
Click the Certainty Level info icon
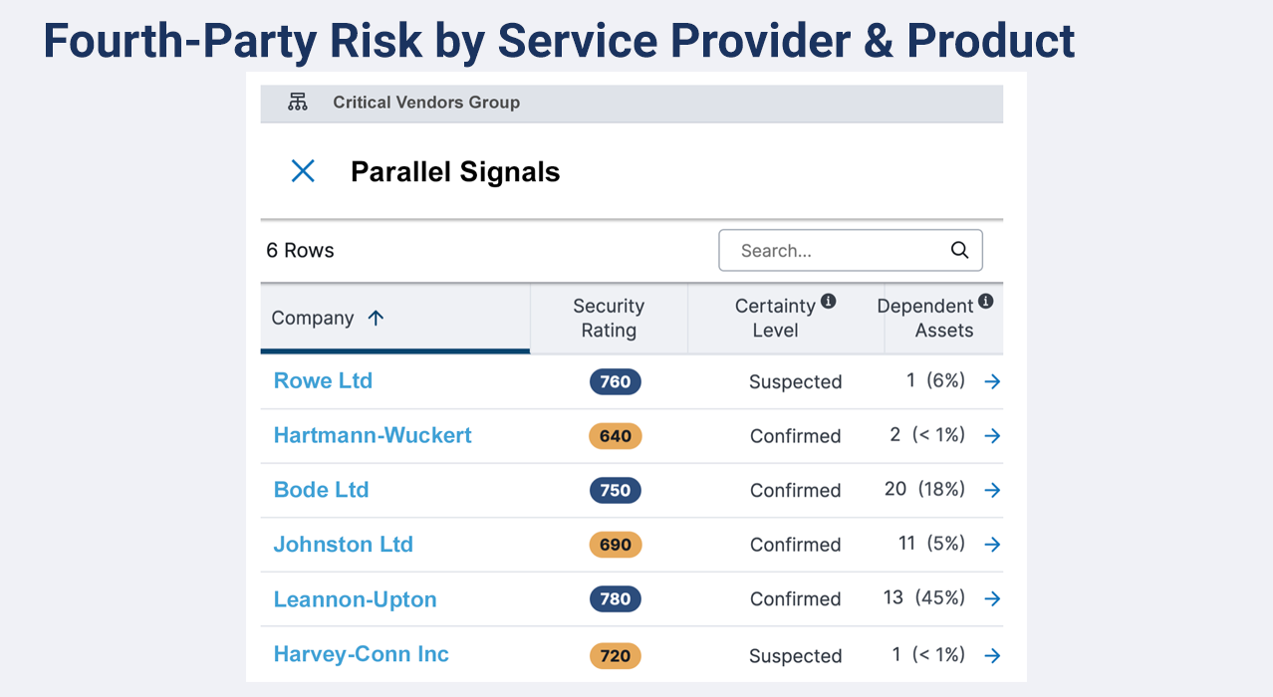click(x=828, y=301)
